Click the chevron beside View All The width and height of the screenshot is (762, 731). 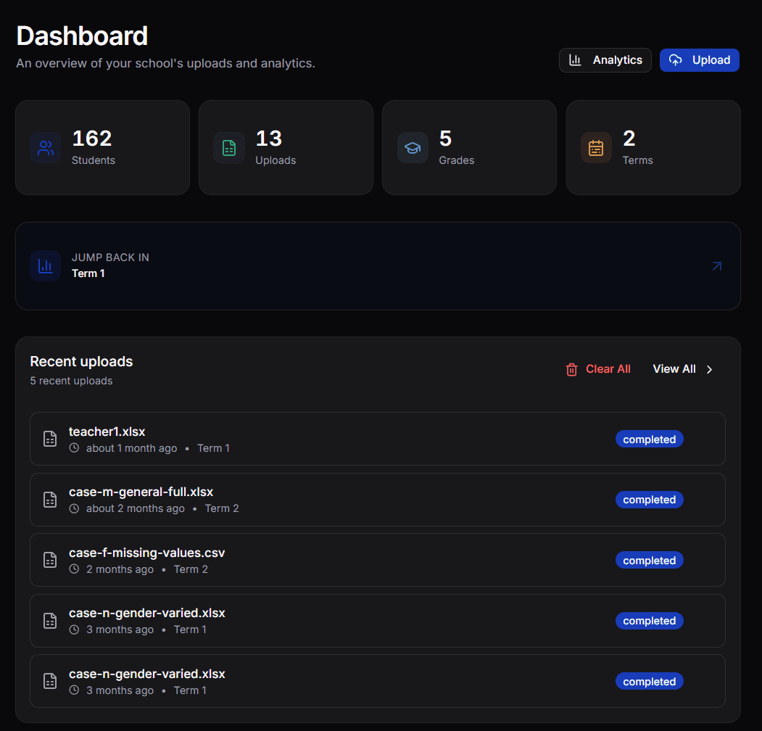(x=710, y=370)
